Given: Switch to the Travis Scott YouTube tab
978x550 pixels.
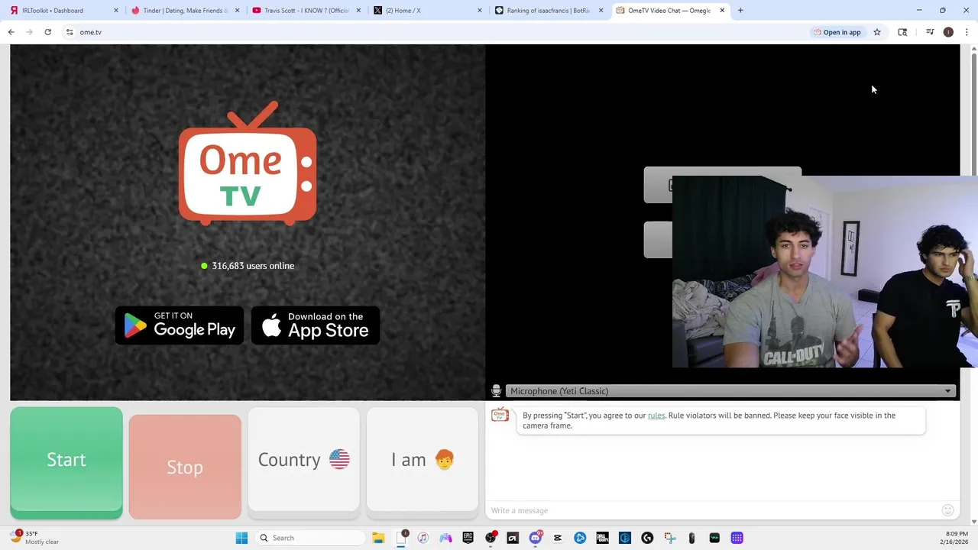Looking at the screenshot, I should pyautogui.click(x=306, y=11).
